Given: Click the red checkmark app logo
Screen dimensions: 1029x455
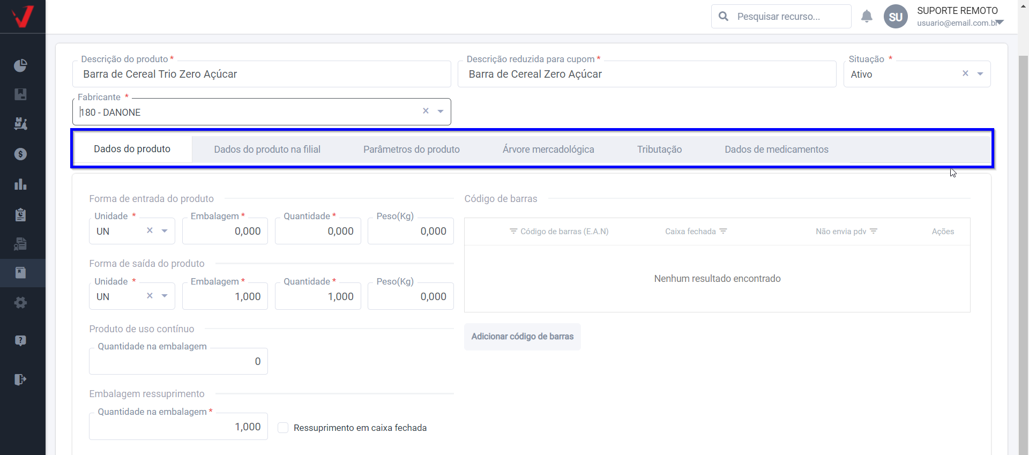Looking at the screenshot, I should (23, 16).
